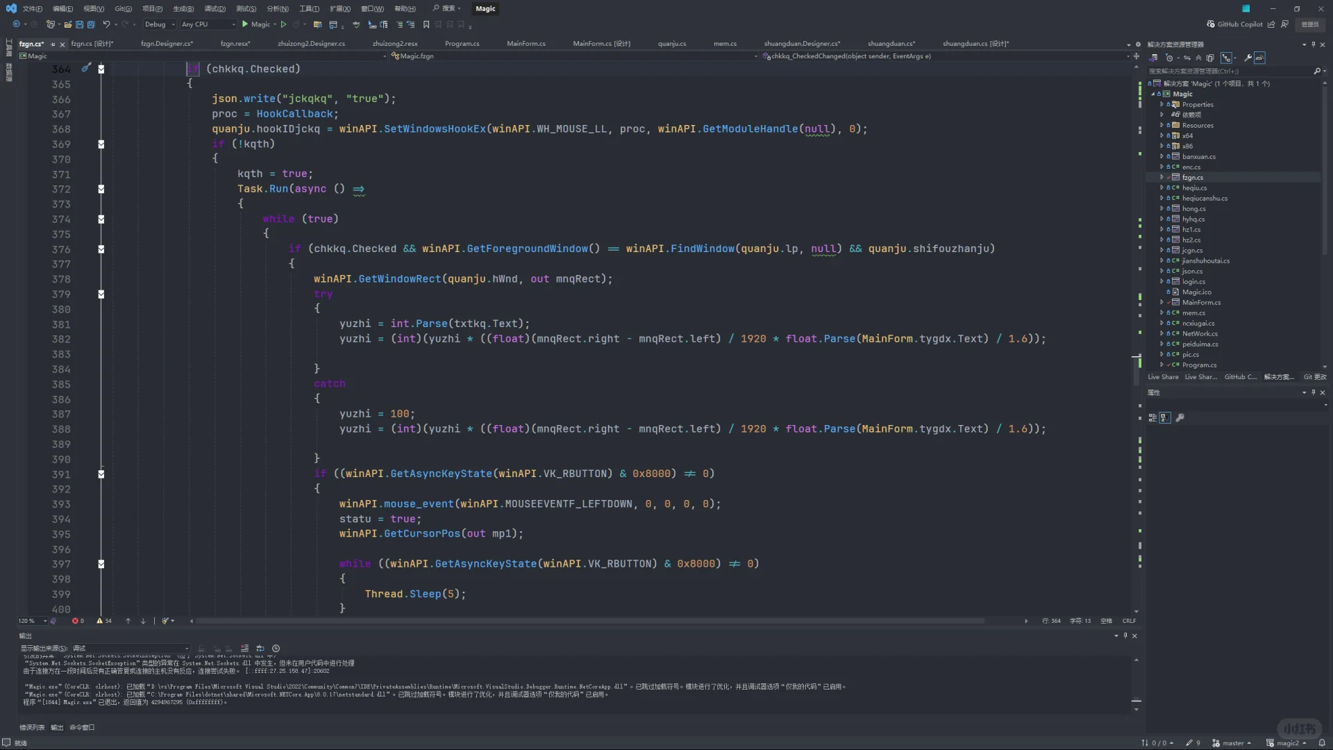Screen dimensions: 1333x750
Task: Click Clear All icon in Output panel
Action: pyautogui.click(x=244, y=649)
